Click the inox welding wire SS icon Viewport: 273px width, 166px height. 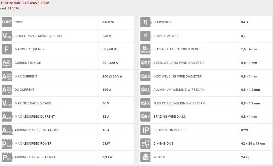click(x=145, y=77)
